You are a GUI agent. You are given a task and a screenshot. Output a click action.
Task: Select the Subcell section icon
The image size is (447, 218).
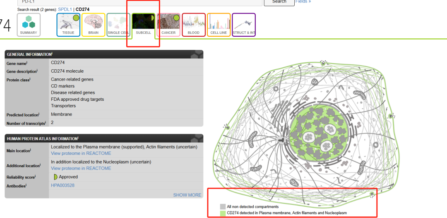pyautogui.click(x=143, y=25)
